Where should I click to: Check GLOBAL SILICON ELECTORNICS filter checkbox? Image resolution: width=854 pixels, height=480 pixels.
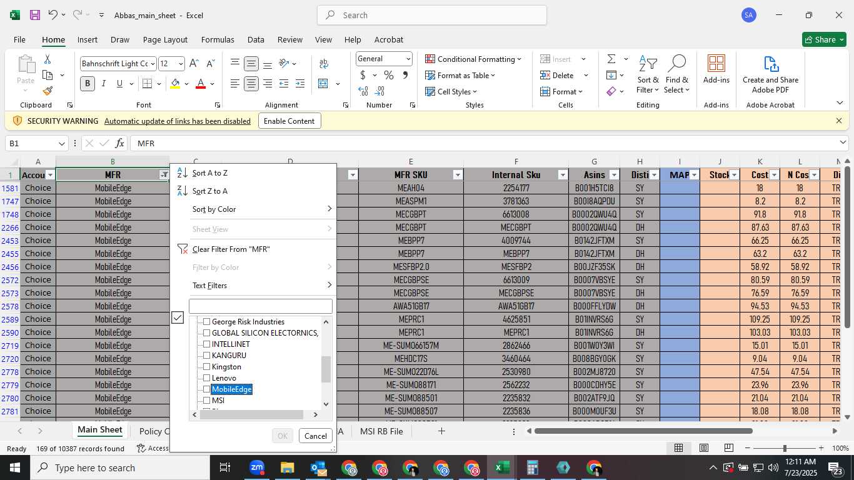[207, 333]
